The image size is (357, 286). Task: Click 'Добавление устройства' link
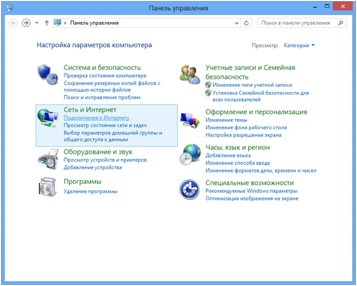pos(93,167)
